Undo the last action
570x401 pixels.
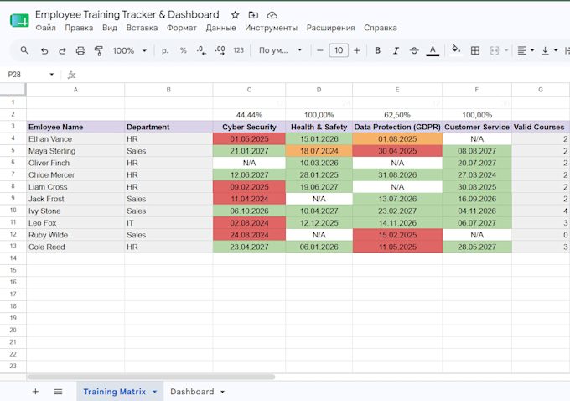point(44,50)
